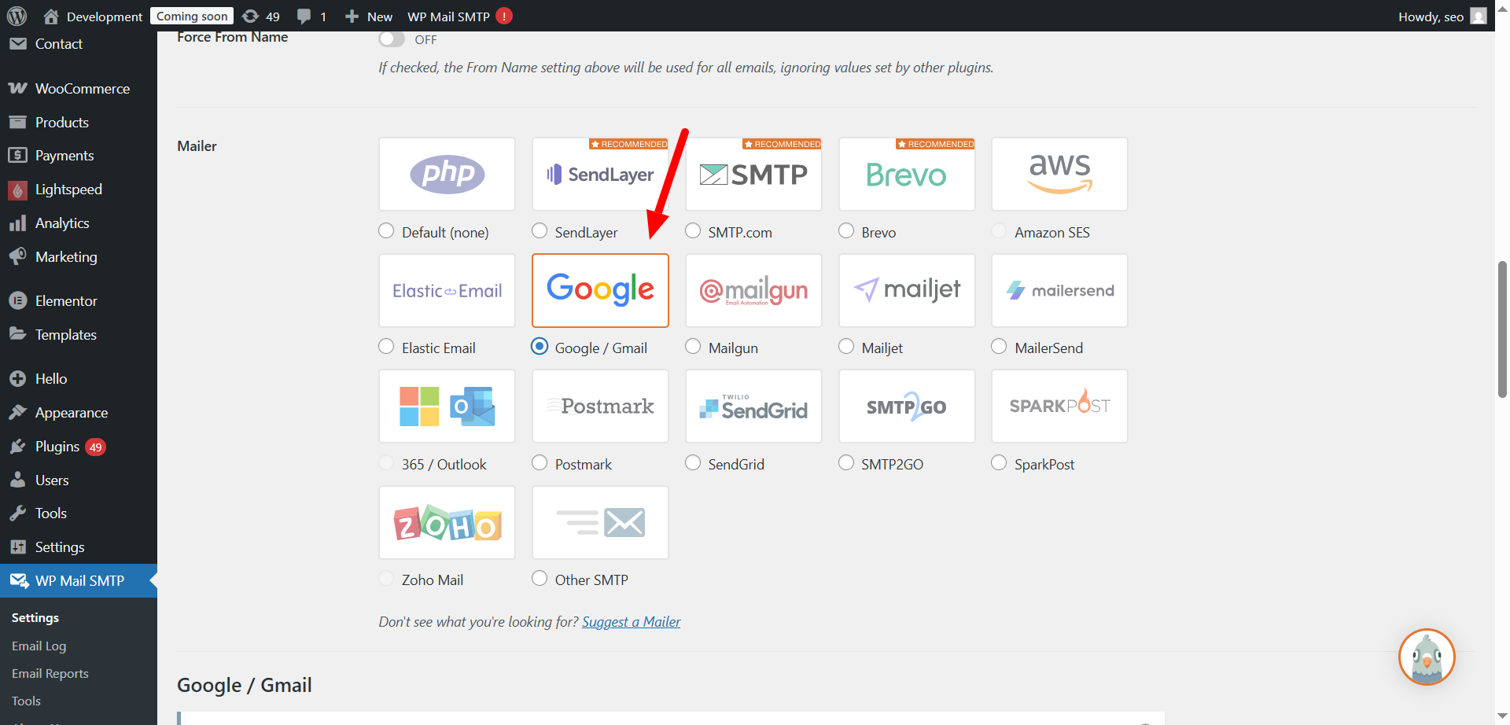The width and height of the screenshot is (1510, 725).
Task: Click the mailgun logo card
Action: coord(753,290)
